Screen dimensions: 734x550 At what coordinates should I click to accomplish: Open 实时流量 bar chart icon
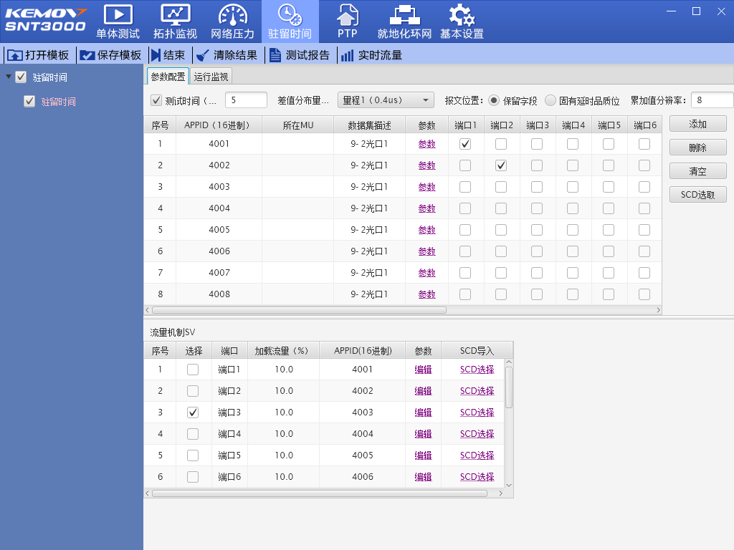[x=347, y=55]
